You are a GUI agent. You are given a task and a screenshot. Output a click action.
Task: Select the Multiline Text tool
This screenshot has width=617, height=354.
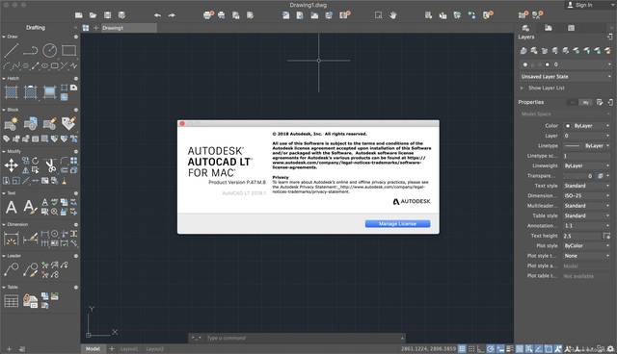click(x=12, y=207)
